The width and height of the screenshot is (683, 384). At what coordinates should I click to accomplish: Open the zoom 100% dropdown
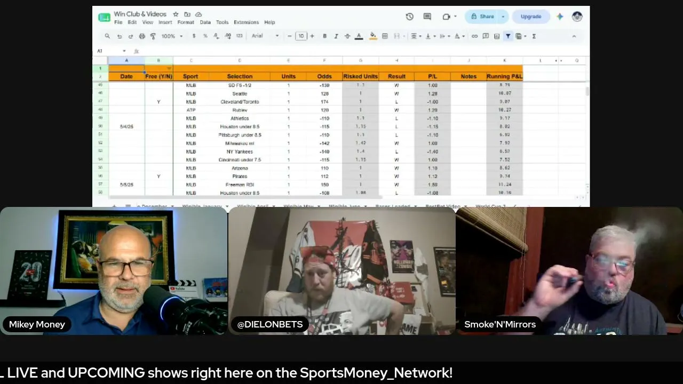(x=172, y=36)
